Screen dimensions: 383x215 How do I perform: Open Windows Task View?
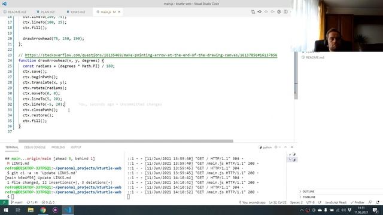(x=18, y=210)
